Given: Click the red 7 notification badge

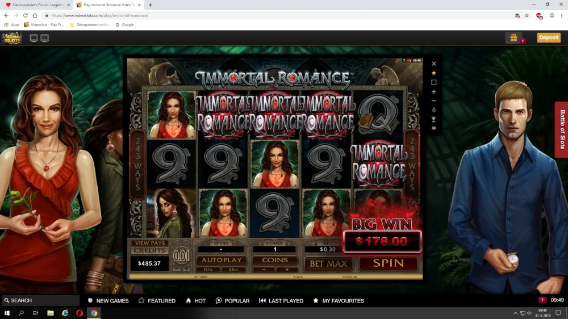Looking at the screenshot, I should [x=542, y=300].
